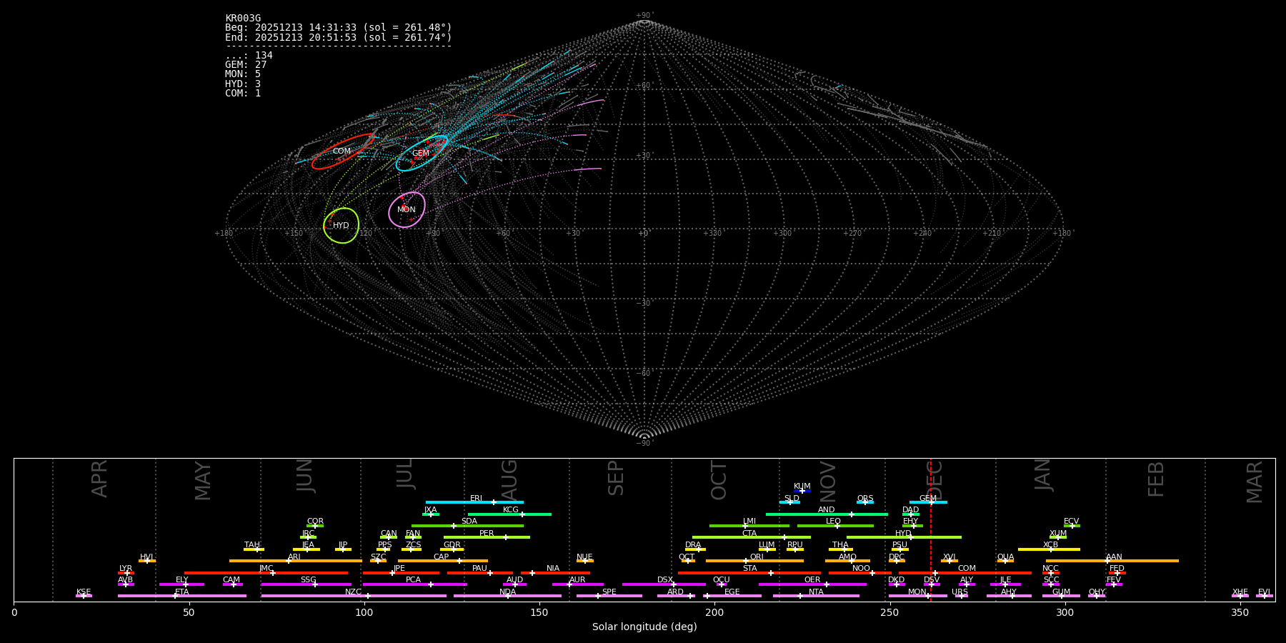This screenshot has width=1286, height=643.
Task: Click the CAP shower bar label
Action: (442, 557)
